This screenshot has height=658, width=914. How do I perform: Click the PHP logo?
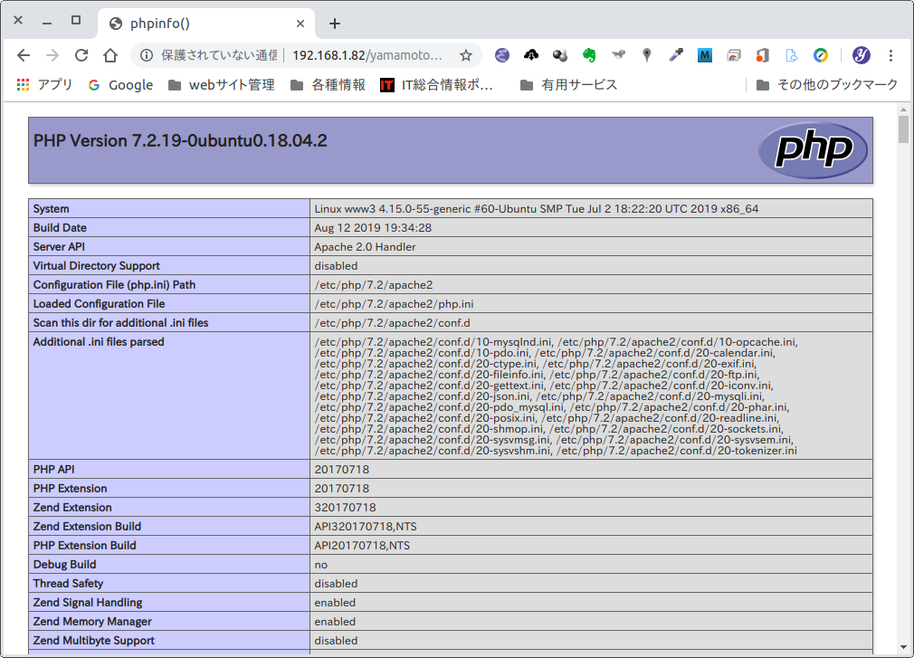pyautogui.click(x=814, y=149)
